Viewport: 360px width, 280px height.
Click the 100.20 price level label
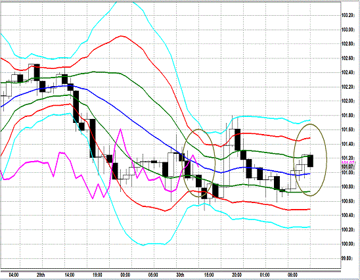[348, 229]
